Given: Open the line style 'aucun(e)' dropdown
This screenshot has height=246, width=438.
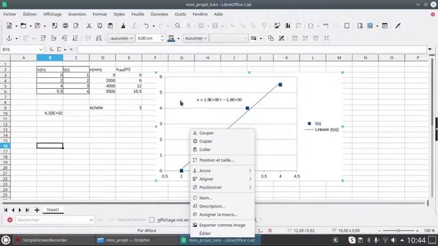Looking at the screenshot, I should (x=120, y=38).
